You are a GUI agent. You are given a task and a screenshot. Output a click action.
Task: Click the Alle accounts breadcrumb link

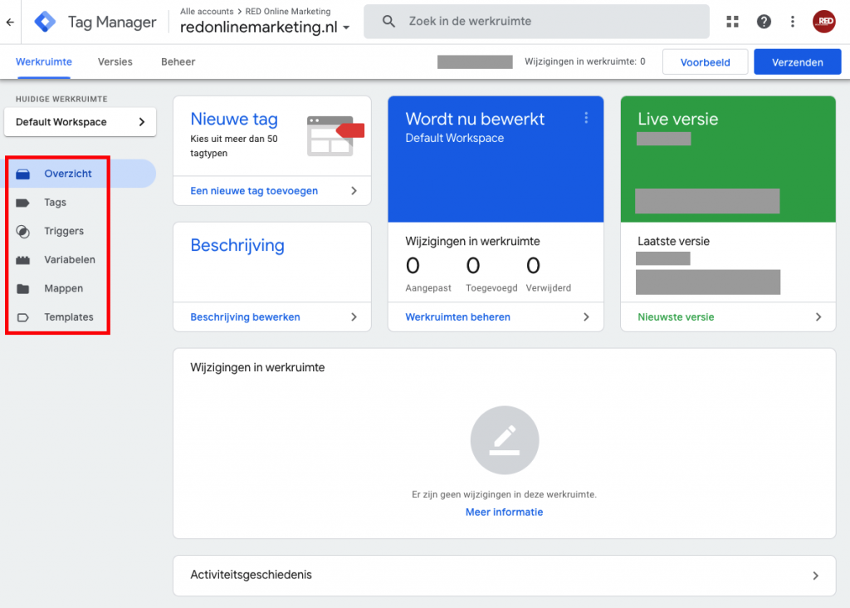coord(207,12)
